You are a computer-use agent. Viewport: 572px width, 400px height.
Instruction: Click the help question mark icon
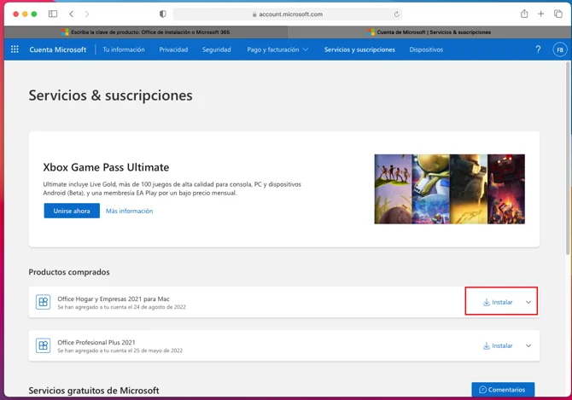[538, 49]
